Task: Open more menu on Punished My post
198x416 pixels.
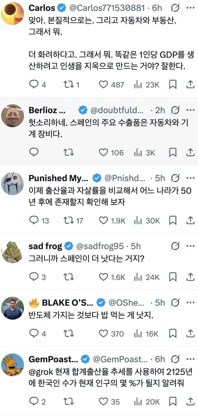Action: tap(191, 178)
